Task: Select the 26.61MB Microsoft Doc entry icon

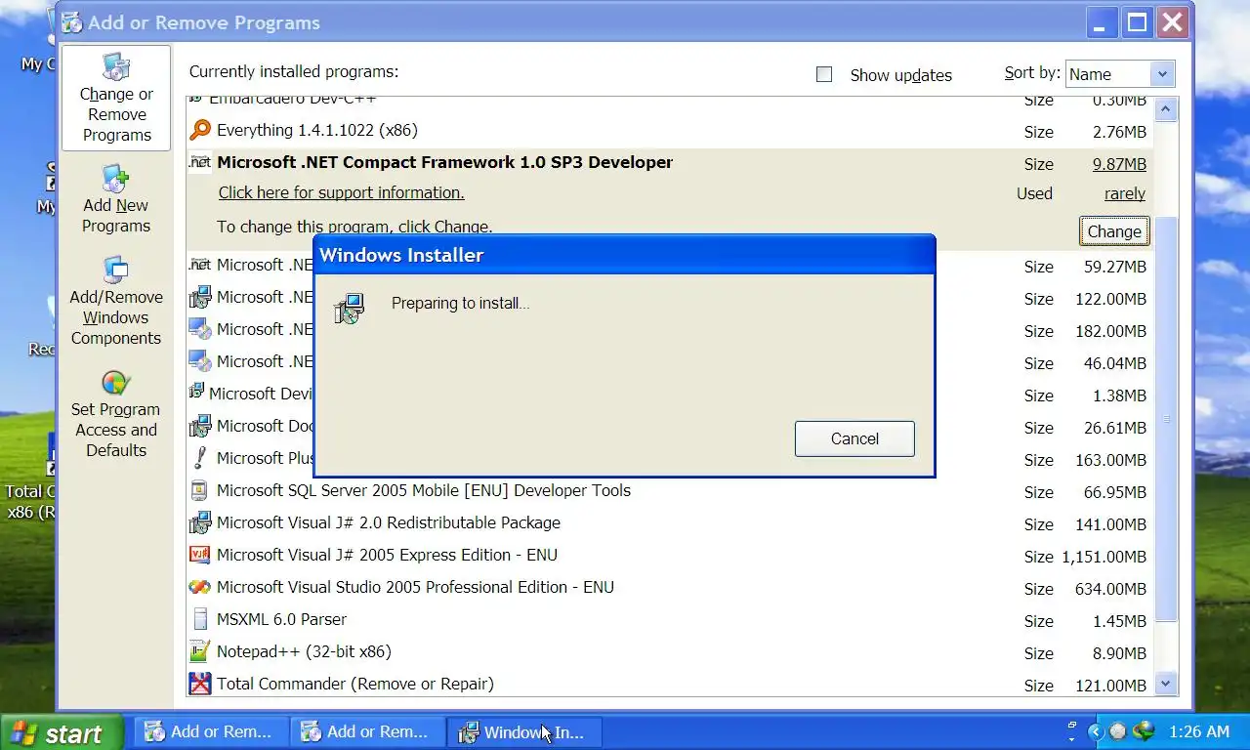Action: [x=199, y=426]
